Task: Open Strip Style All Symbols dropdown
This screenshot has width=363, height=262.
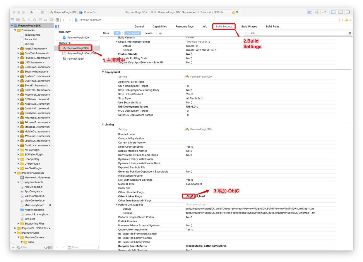Action: point(194,99)
